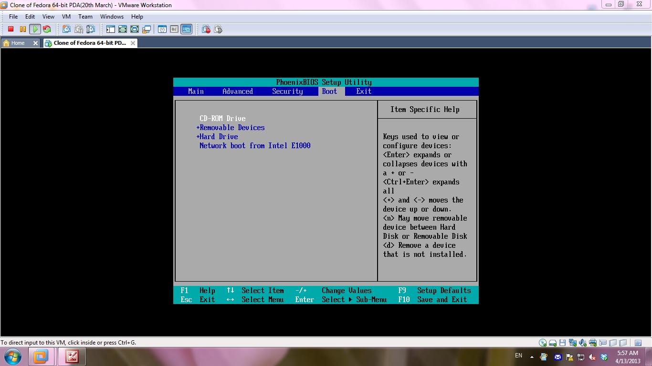The image size is (652, 366).
Task: Enter full screen mode icon
Action: coord(135,30)
